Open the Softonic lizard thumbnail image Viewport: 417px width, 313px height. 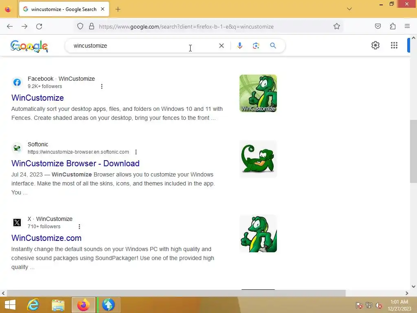[258, 159]
